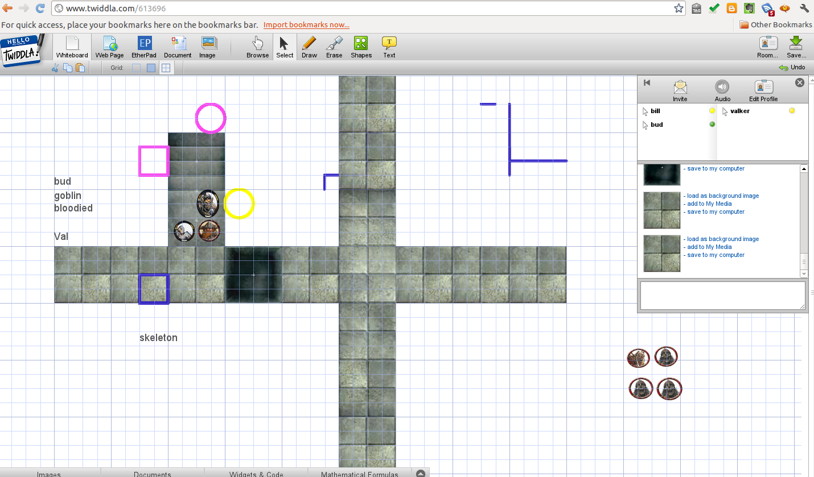This screenshot has height=477, width=814.
Task: Collapse the side panel with arrow
Action: tap(647, 83)
